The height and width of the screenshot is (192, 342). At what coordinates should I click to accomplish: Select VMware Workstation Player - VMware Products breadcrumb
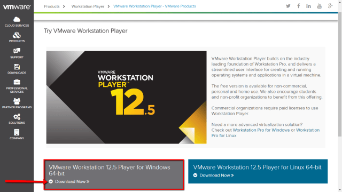coord(154,6)
